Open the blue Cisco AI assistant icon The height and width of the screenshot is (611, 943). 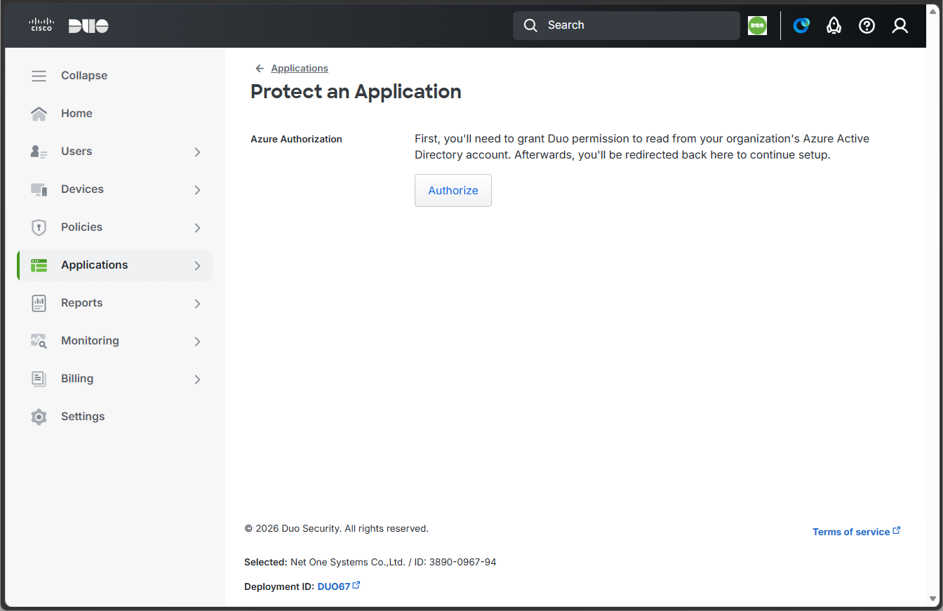tap(801, 25)
